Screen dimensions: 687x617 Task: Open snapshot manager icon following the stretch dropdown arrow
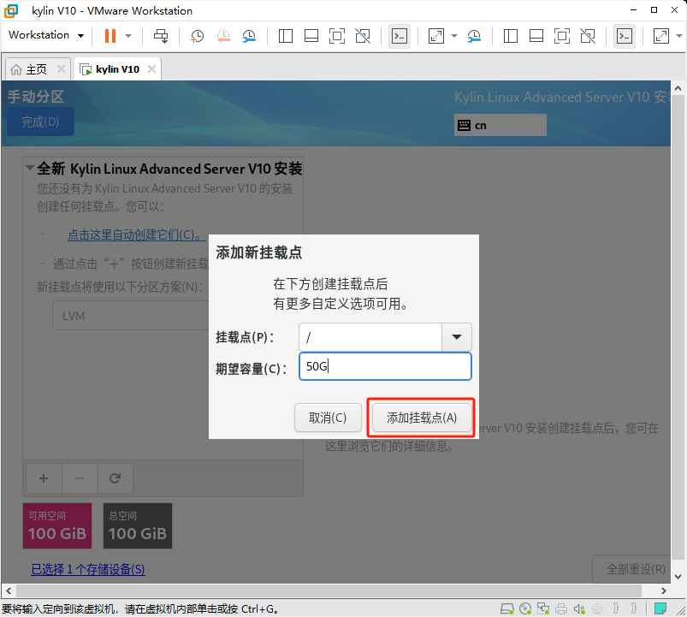[x=474, y=35]
